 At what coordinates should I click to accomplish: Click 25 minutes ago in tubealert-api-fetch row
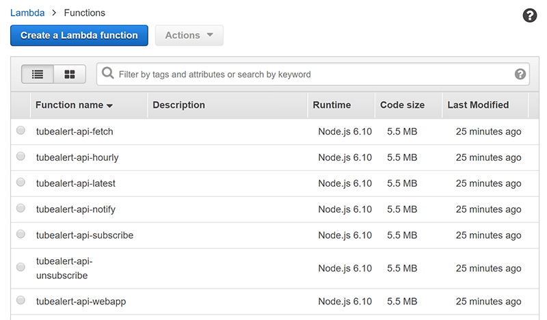488,131
